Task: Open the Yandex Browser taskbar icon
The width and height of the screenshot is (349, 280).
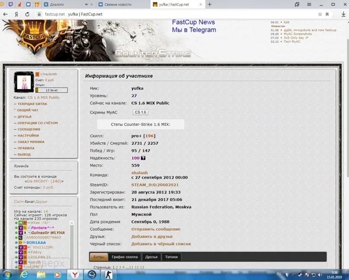Action: [75, 275]
